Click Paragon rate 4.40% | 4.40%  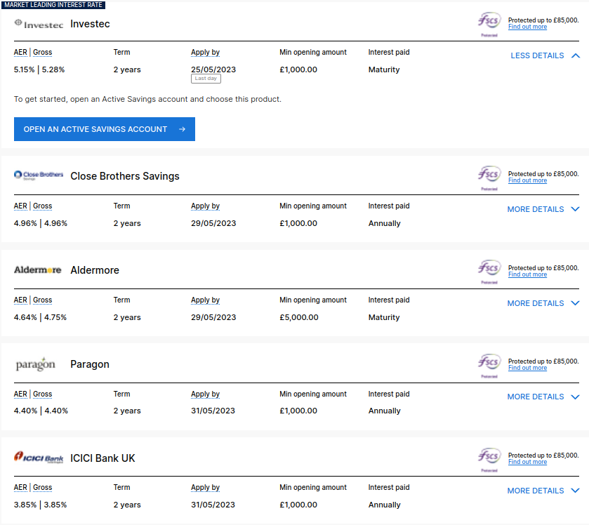[41, 411]
